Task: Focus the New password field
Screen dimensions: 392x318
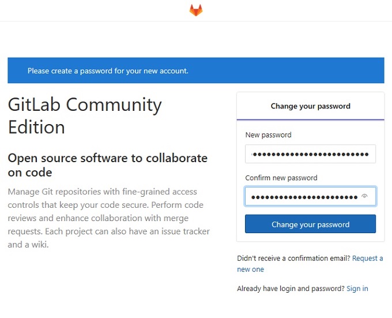Action: pos(310,154)
